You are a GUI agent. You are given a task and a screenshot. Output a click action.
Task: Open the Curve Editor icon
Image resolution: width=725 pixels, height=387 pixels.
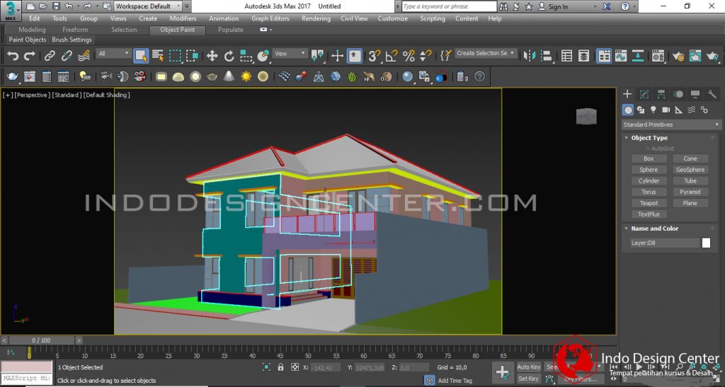pyautogui.click(x=620, y=56)
